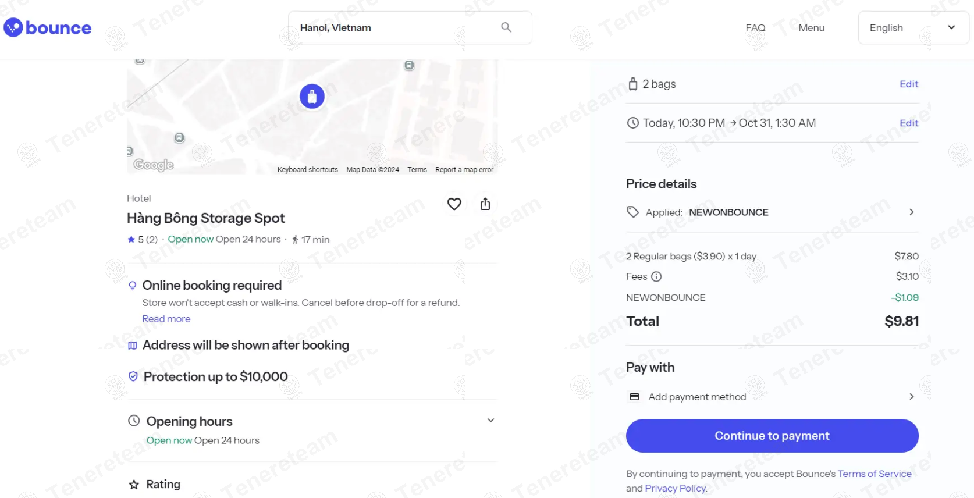This screenshot has width=974, height=498.
Task: Favorite Hàng Bông Storage Spot with heart icon
Action: (x=454, y=204)
